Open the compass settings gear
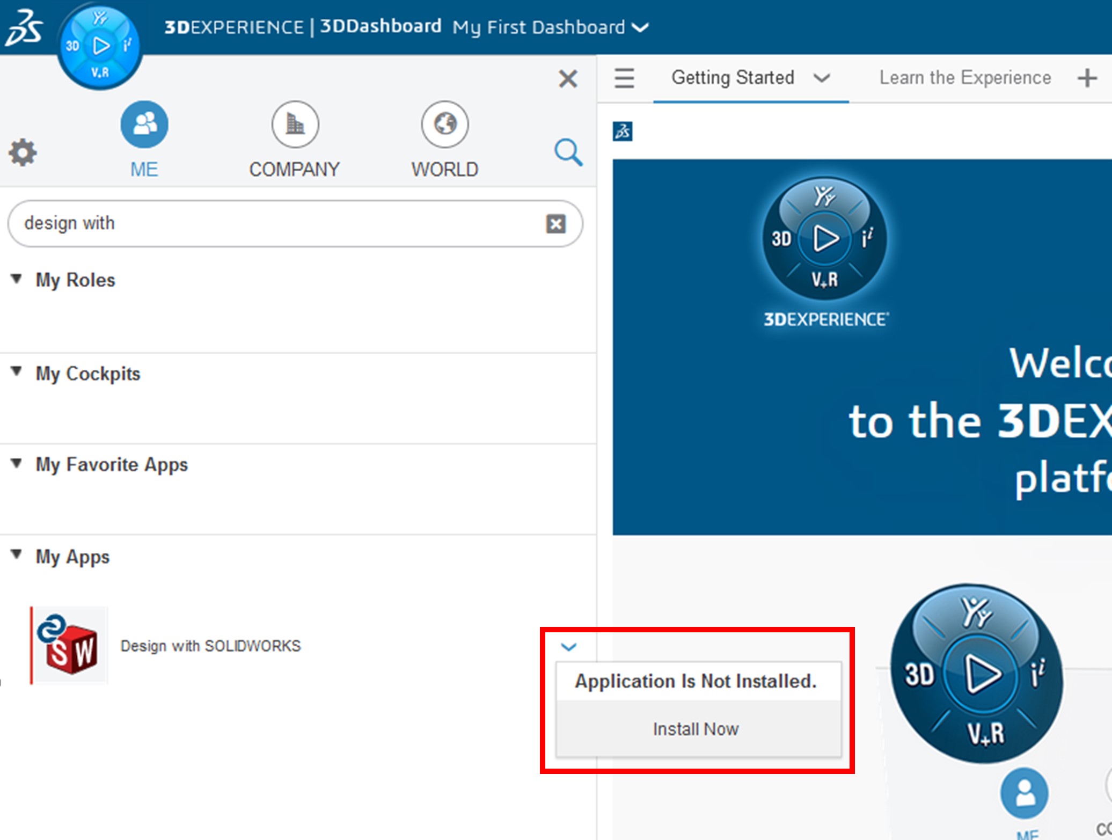 (23, 153)
